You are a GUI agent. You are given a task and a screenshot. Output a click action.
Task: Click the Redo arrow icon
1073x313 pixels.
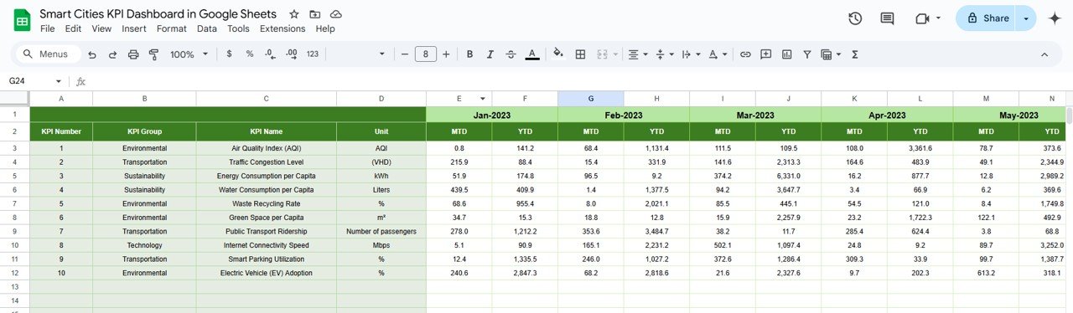112,54
